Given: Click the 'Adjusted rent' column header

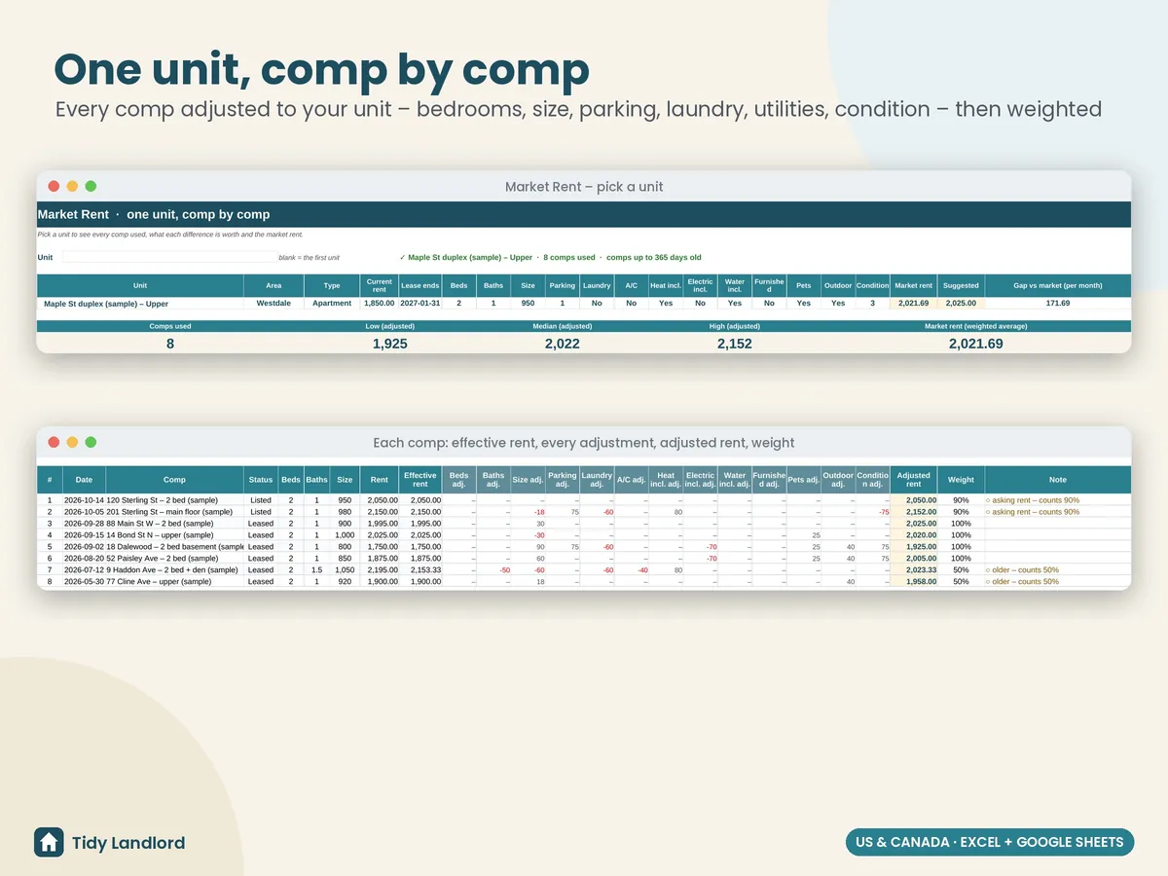Looking at the screenshot, I should tap(913, 479).
